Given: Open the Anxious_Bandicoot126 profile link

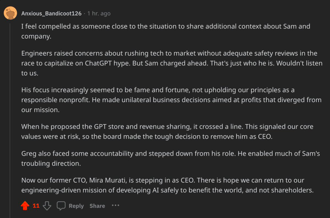Looking at the screenshot, I should click(x=51, y=13).
